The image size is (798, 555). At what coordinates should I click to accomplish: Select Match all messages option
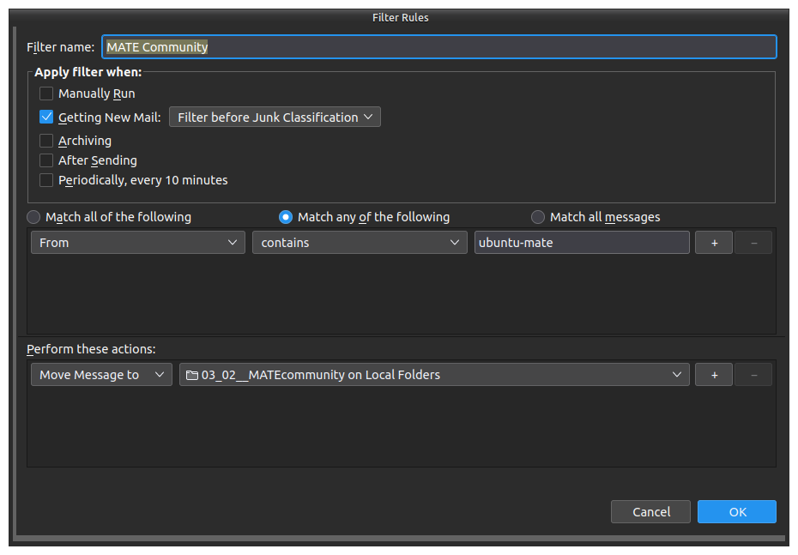point(537,217)
